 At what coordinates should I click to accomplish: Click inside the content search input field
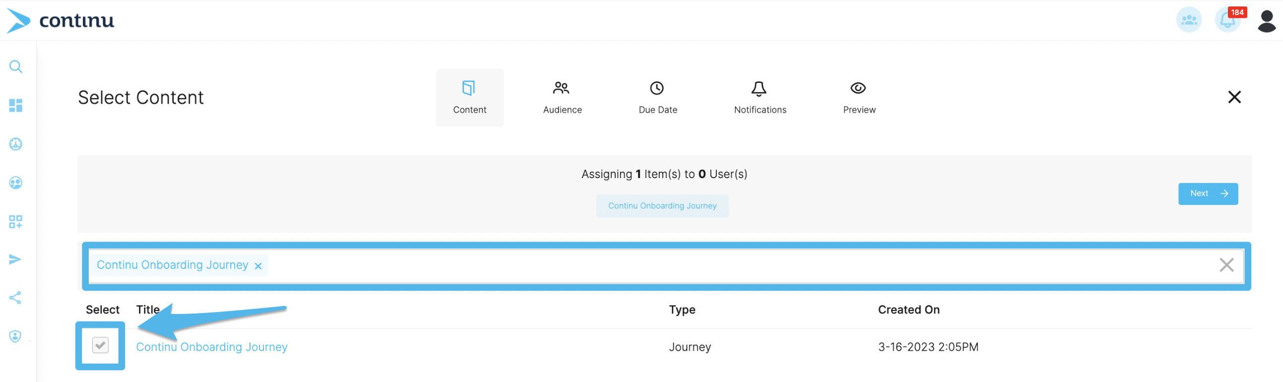pyautogui.click(x=697, y=265)
